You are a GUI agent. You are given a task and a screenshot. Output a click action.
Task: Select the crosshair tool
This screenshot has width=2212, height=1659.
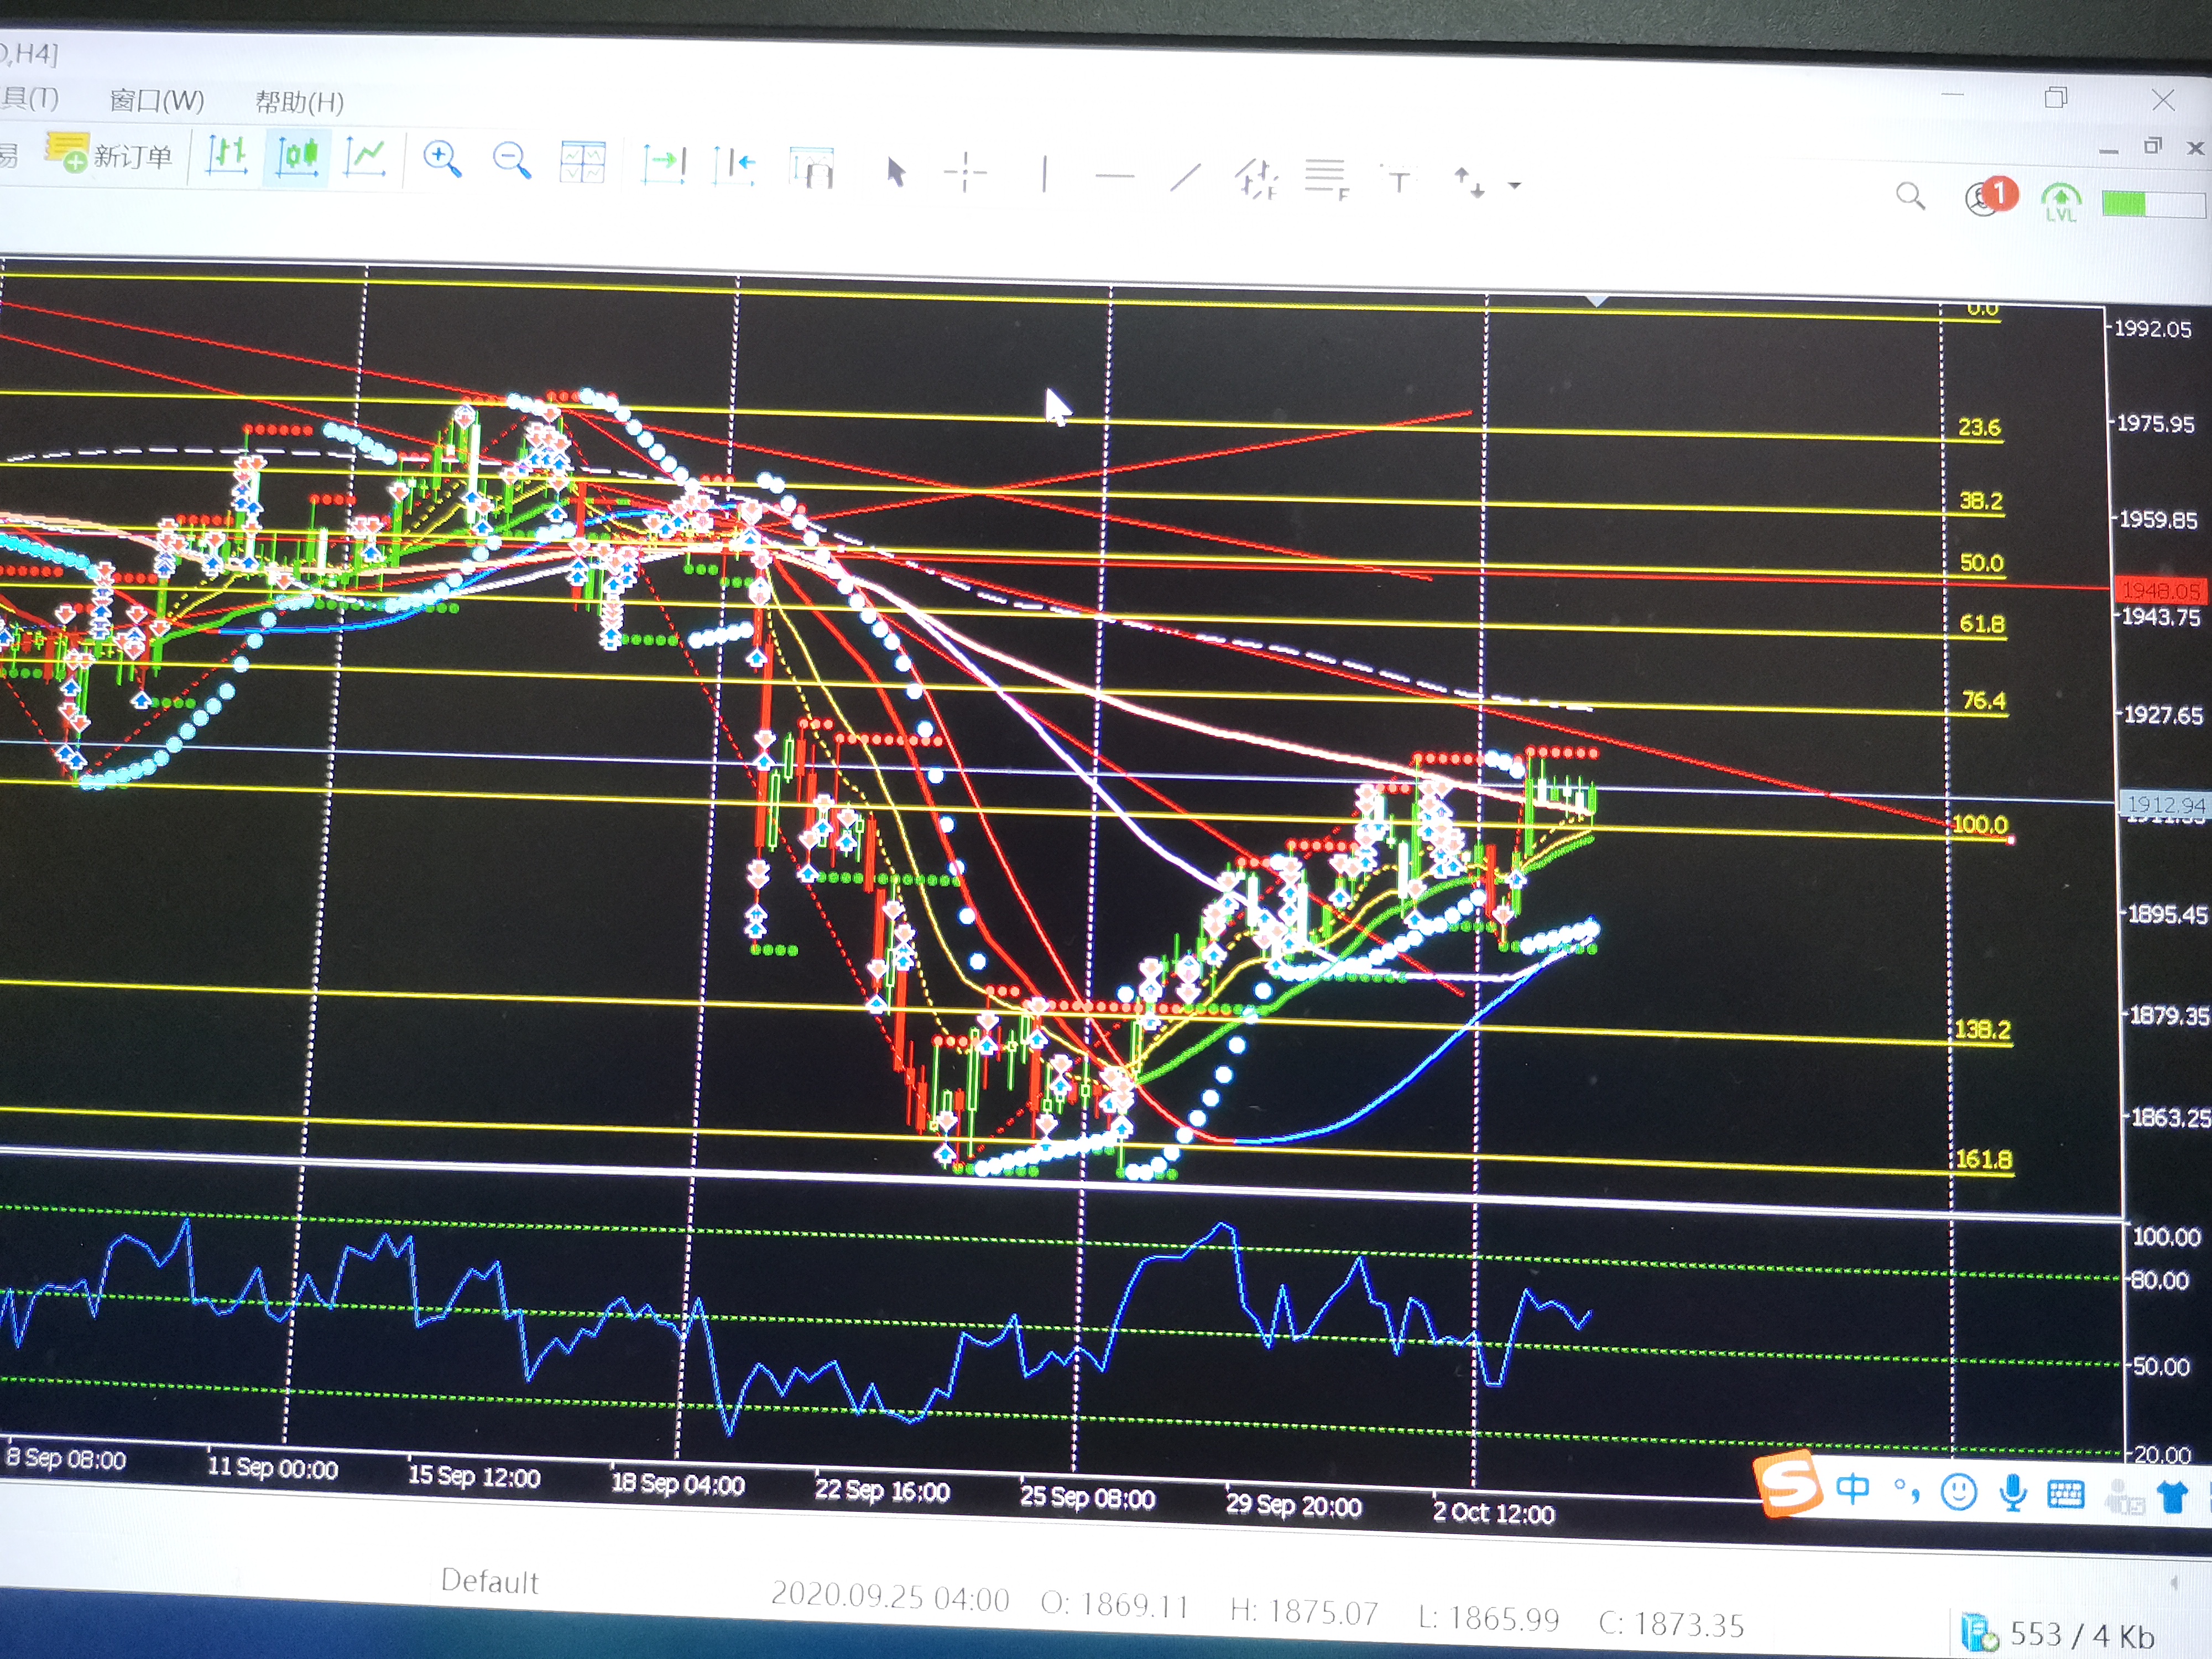pyautogui.click(x=966, y=173)
